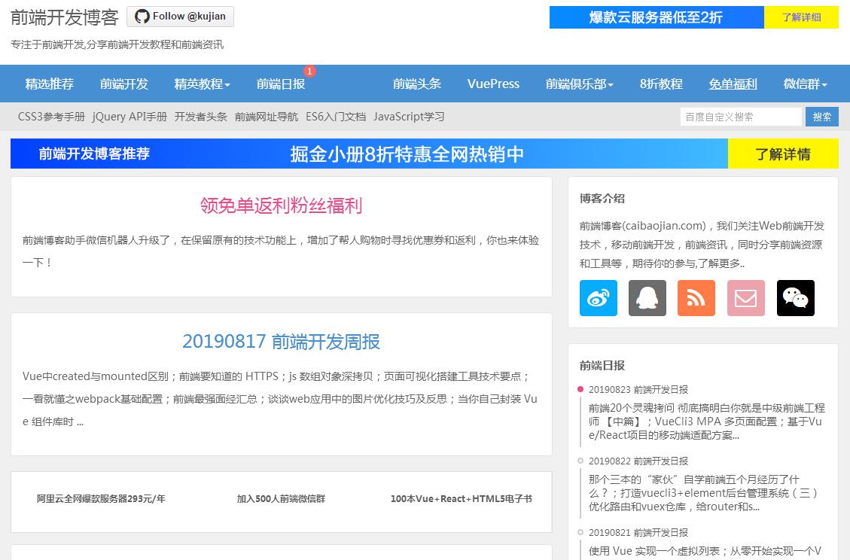Click the pink email envelope icon
This screenshot has width=850, height=560.
745,298
